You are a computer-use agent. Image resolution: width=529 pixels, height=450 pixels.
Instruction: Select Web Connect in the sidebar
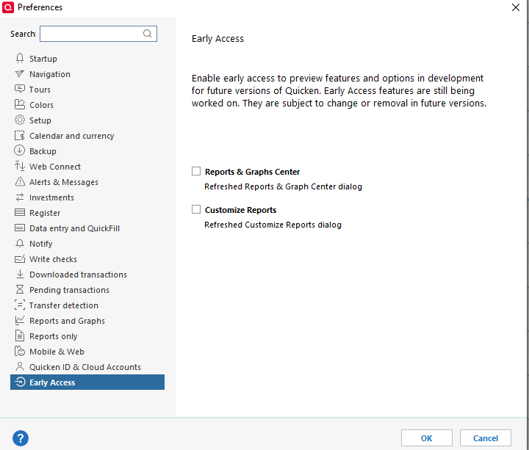pos(55,167)
